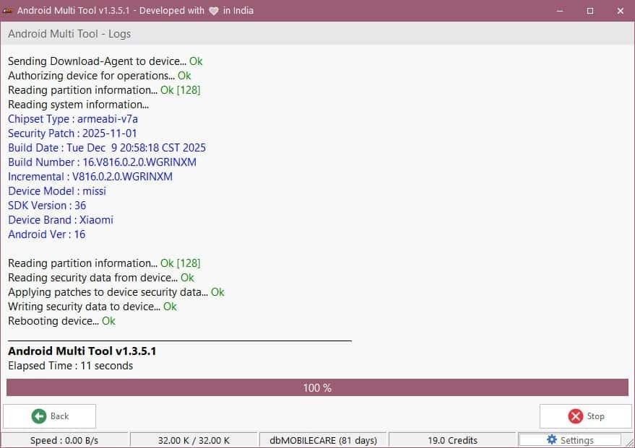Screen dimensions: 635x448
Task: Select 'Device Brand : Xiaomi' line
Action: click(61, 220)
